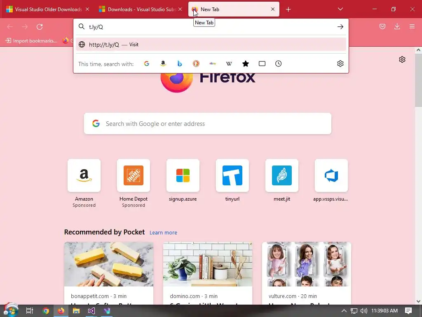Click Learn more link next to Pocket
Screen dimensions: 422x317
tap(163, 233)
